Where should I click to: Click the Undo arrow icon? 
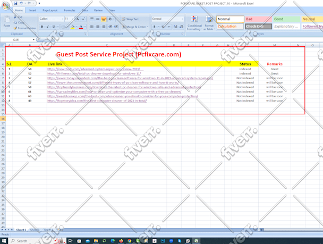pyautogui.click(x=21, y=3)
